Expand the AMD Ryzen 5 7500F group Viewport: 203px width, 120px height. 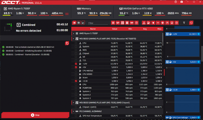coord(74,34)
